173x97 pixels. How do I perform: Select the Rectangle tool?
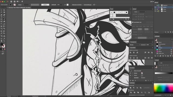point(1,19)
